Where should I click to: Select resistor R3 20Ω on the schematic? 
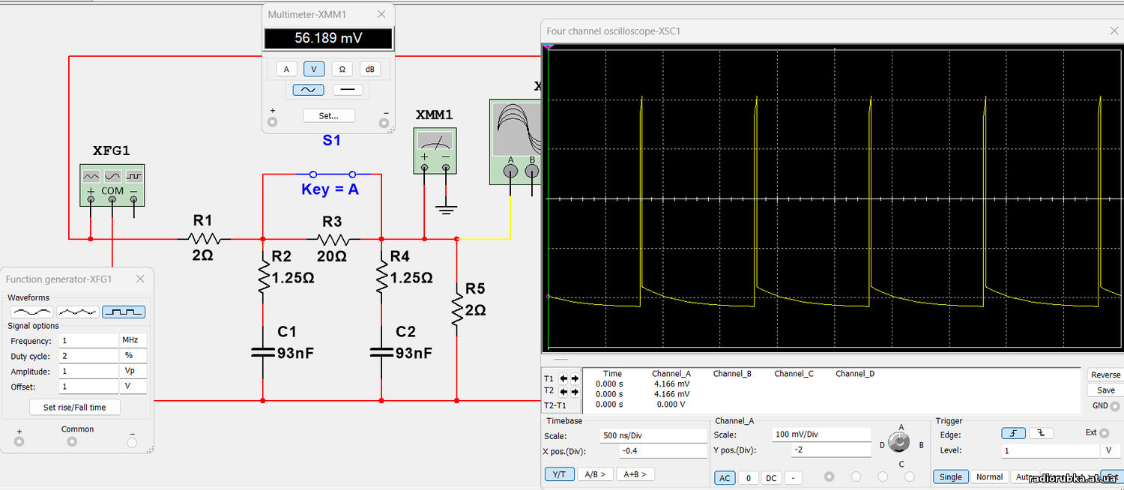click(333, 239)
